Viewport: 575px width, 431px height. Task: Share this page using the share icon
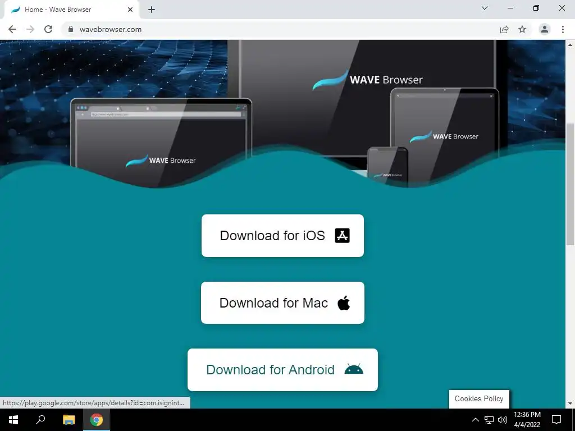[x=504, y=29]
